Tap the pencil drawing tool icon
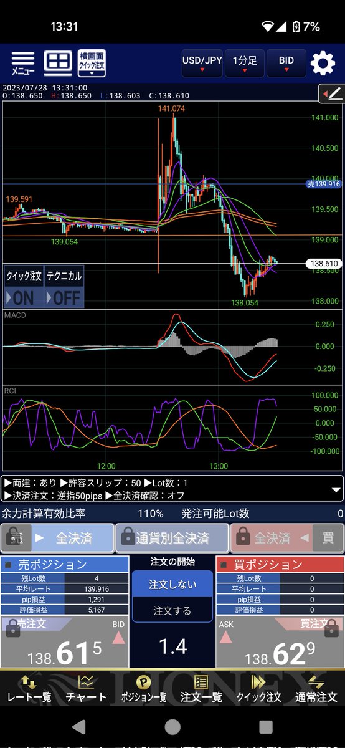 coord(331,93)
